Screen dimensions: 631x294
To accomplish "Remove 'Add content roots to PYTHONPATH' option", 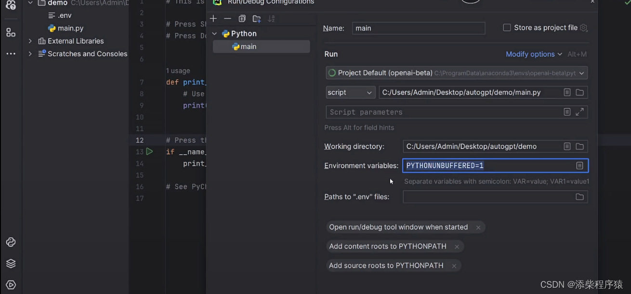I will 457,247.
